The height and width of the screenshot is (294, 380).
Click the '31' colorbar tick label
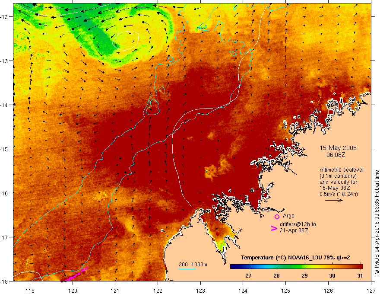360,275
